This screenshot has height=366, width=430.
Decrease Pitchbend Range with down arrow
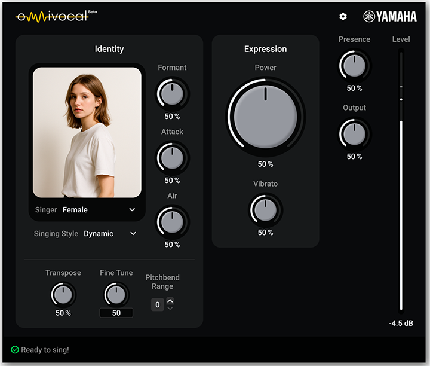(170, 309)
